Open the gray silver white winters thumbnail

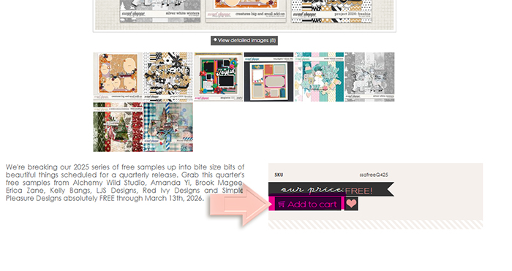point(369,77)
